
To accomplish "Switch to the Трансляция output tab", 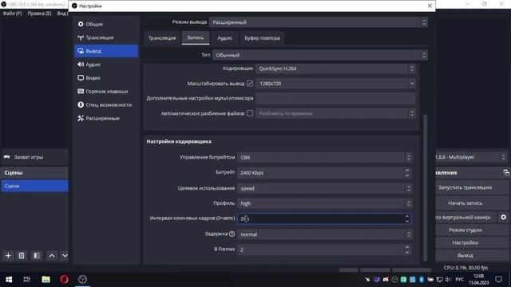I will point(162,38).
